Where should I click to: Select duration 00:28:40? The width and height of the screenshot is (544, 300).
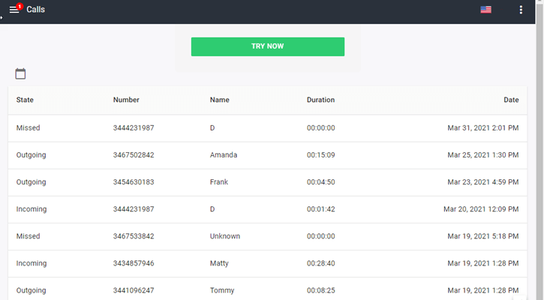click(321, 263)
